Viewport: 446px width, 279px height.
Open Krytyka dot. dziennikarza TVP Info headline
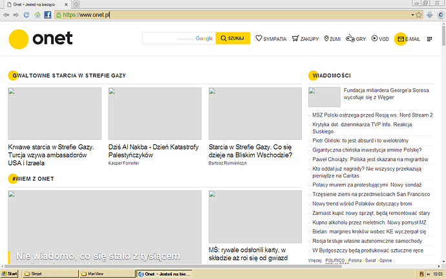(x=362, y=128)
